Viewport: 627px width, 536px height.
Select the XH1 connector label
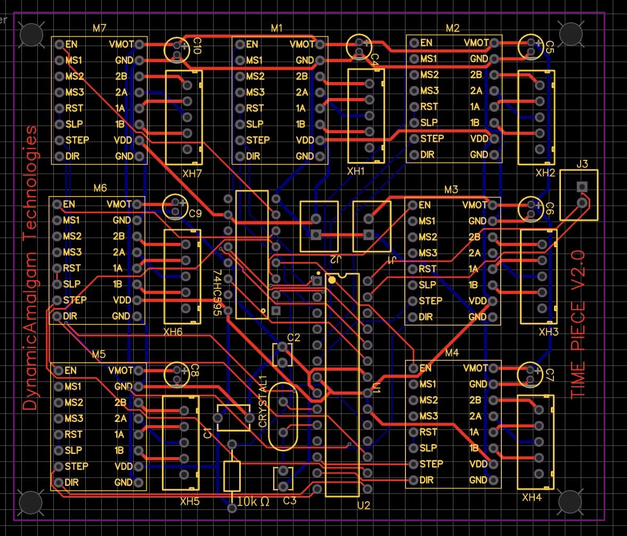tap(355, 171)
